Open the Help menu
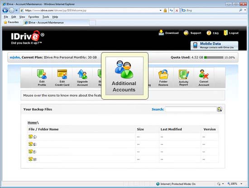 pyautogui.click(x=55, y=17)
